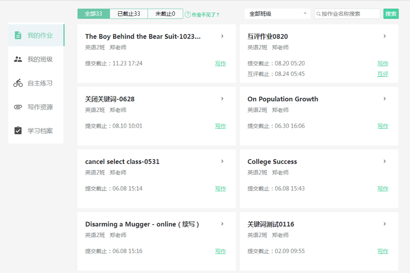Click 写作 link for 关闭关键词-0628
This screenshot has width=410, height=273.
[x=220, y=126]
